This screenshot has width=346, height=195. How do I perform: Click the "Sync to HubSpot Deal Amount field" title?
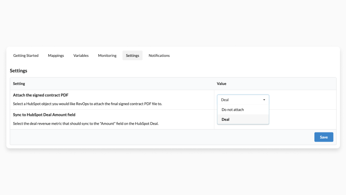click(x=44, y=115)
